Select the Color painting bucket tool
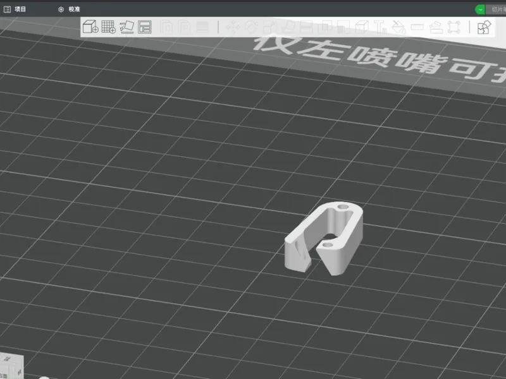 398,27
